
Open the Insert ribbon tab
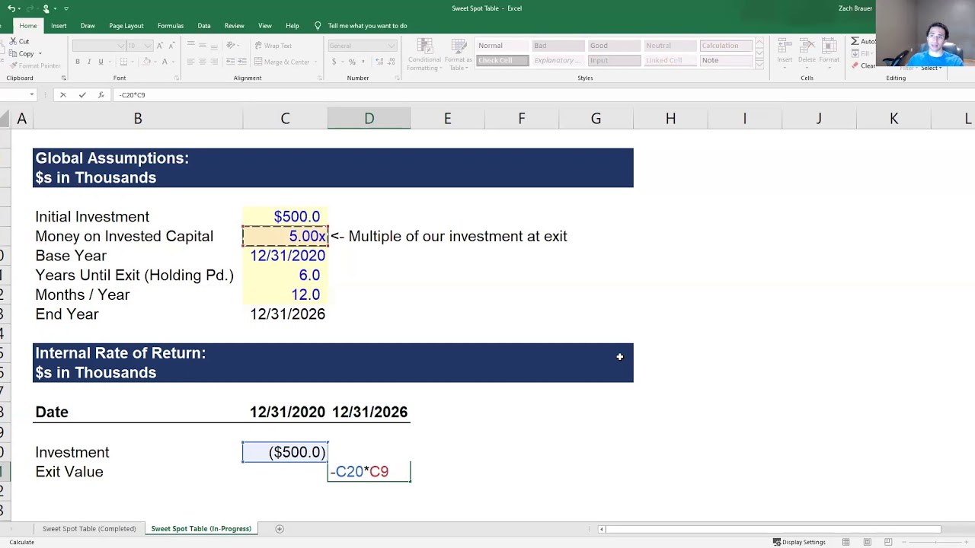click(x=59, y=26)
